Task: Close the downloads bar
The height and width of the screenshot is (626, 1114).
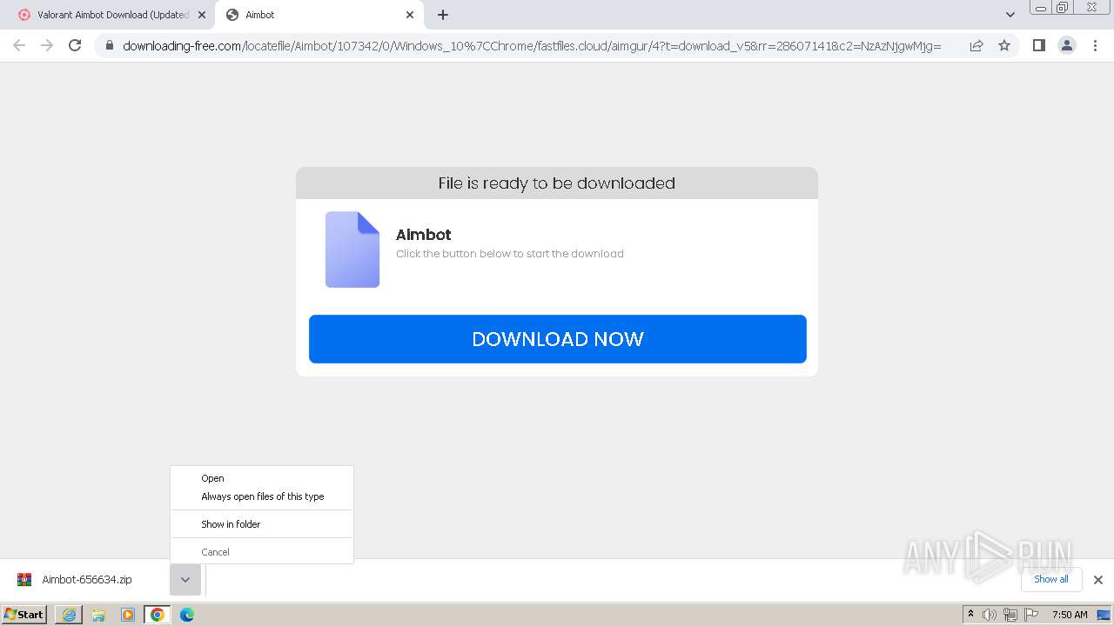Action: pyautogui.click(x=1098, y=580)
